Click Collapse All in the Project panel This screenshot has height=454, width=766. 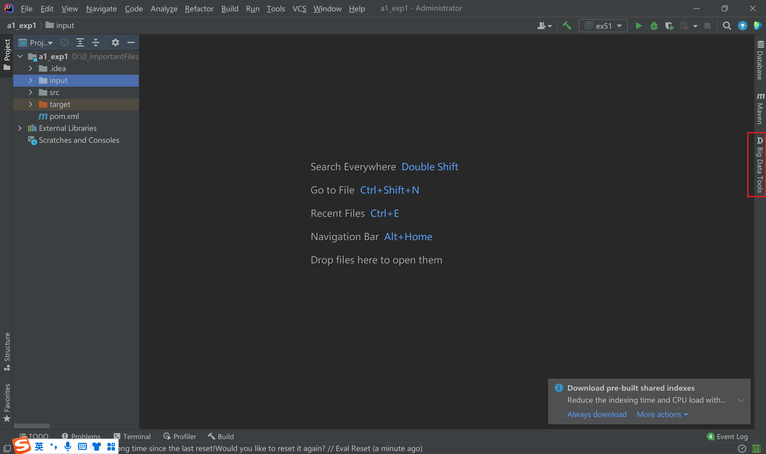coord(95,42)
